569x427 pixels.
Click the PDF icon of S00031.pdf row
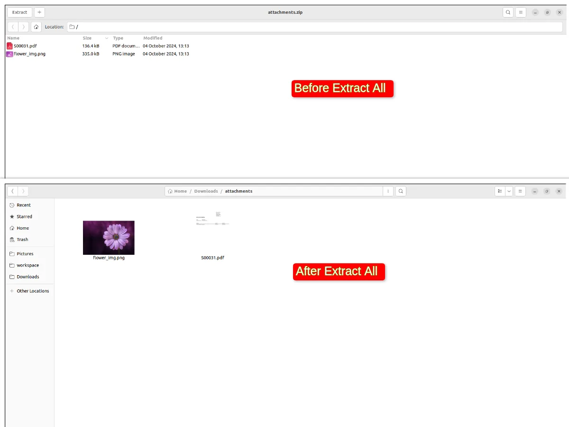9,46
